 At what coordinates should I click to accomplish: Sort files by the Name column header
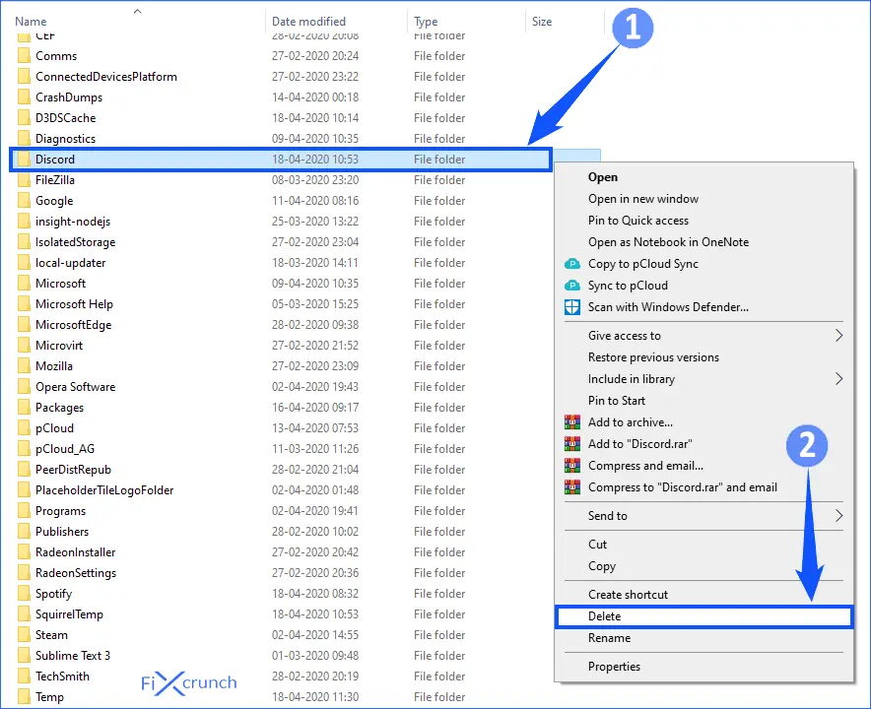[x=32, y=22]
